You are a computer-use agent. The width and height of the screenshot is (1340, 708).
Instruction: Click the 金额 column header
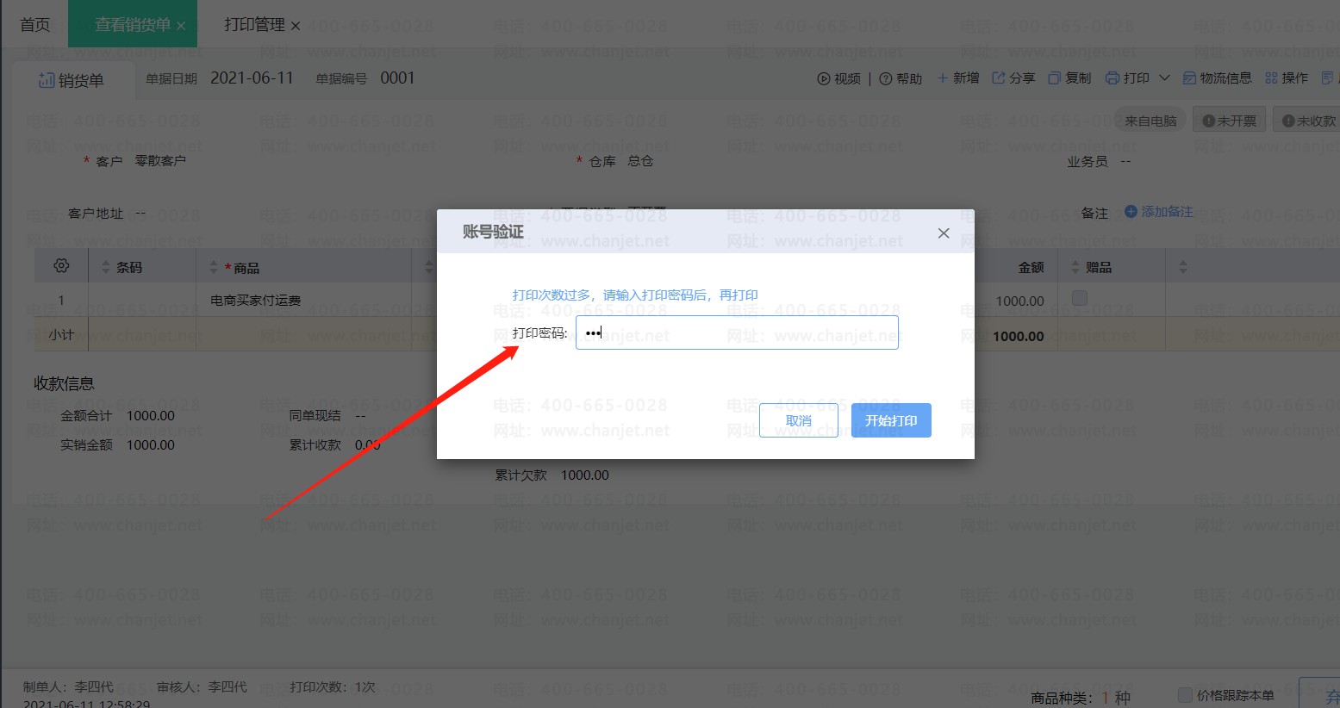pyautogui.click(x=1031, y=268)
